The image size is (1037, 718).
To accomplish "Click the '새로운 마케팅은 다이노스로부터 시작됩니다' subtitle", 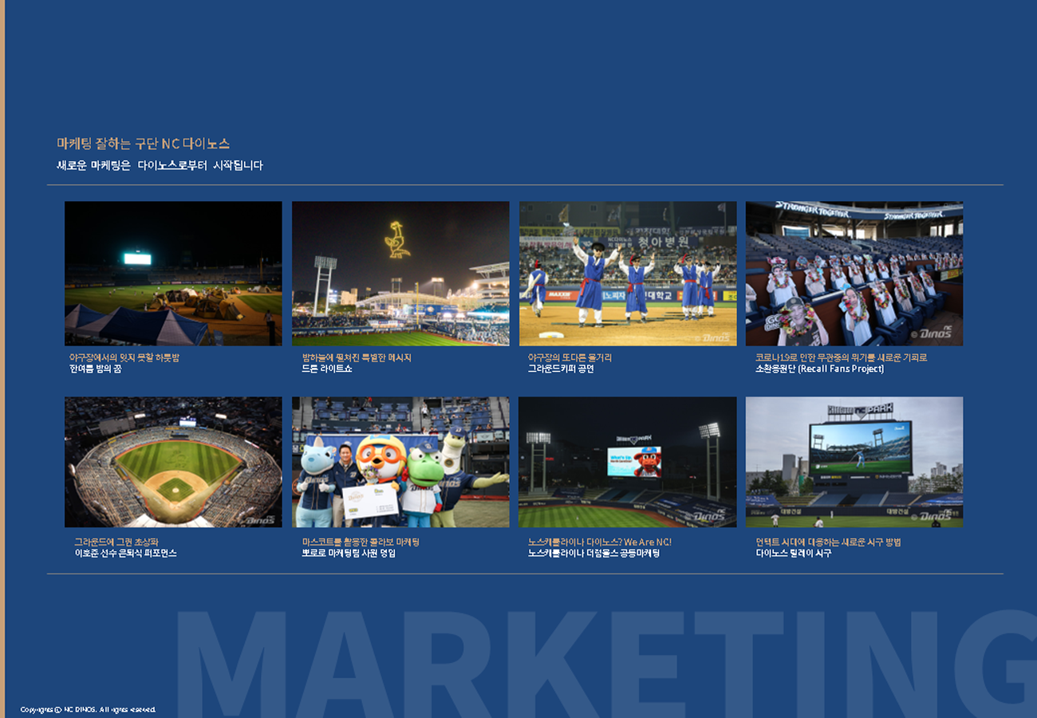I will 160,165.
